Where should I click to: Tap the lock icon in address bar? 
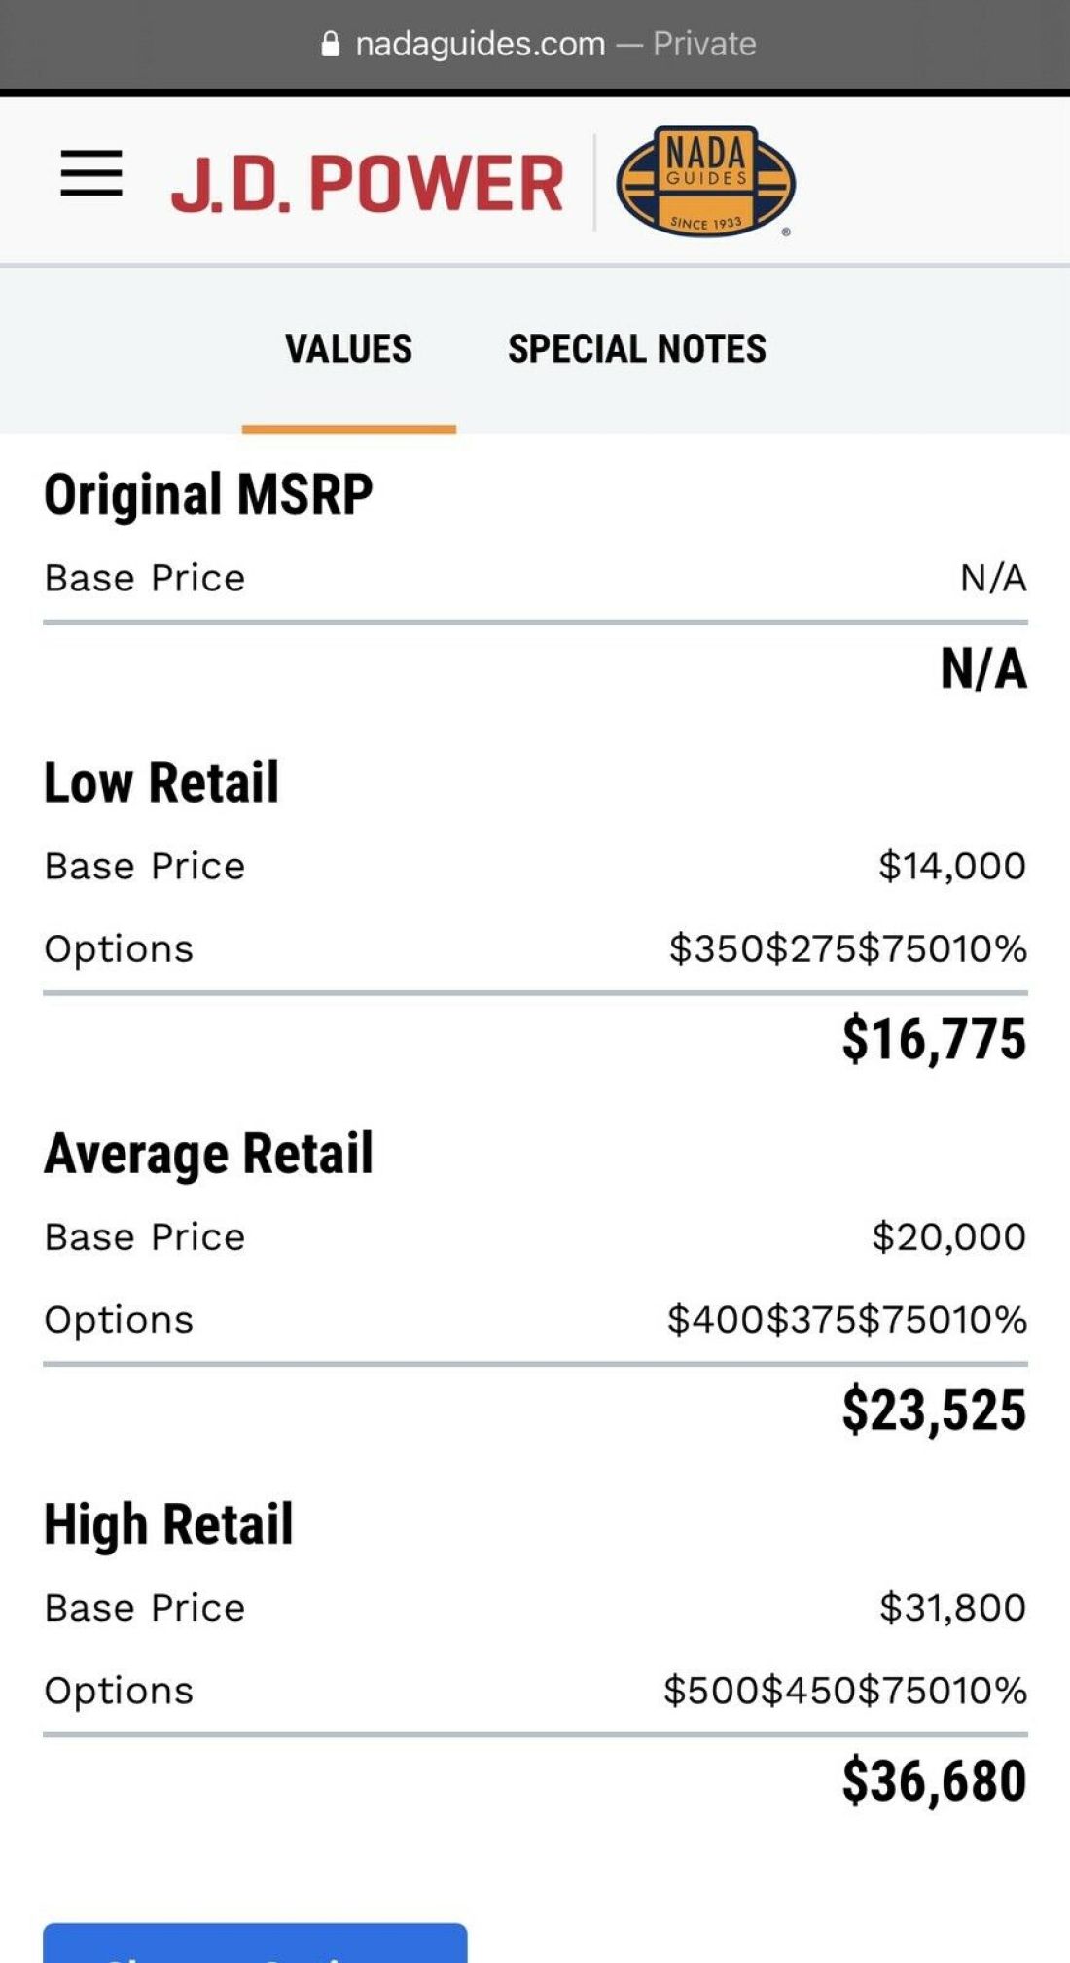(331, 45)
